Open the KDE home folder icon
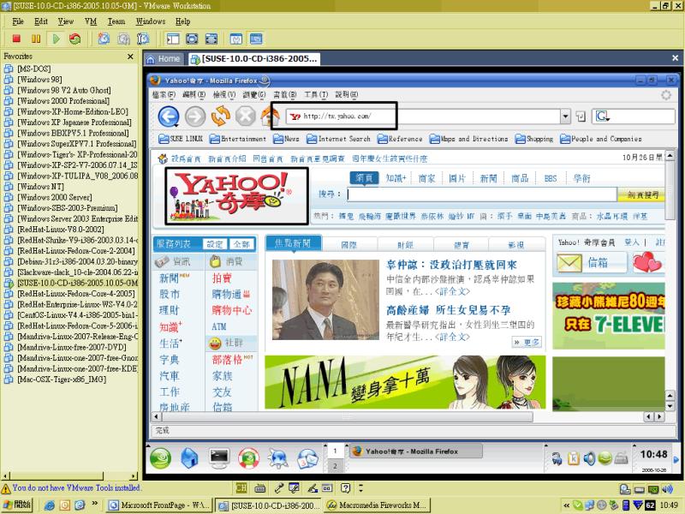685x514 pixels. pos(189,458)
